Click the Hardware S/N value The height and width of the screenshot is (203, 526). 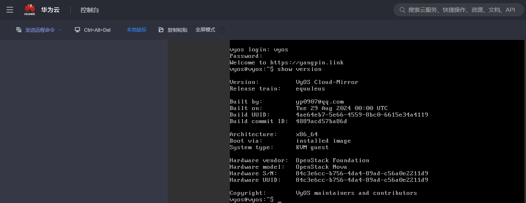click(362, 173)
